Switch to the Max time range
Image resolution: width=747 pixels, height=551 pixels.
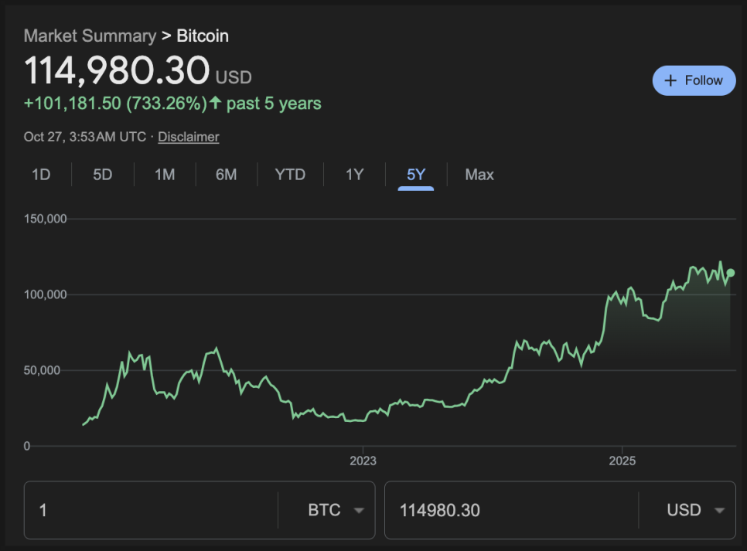[x=479, y=175]
